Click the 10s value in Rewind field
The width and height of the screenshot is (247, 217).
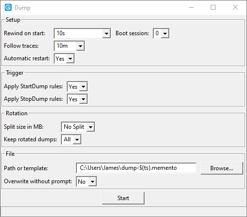point(61,33)
